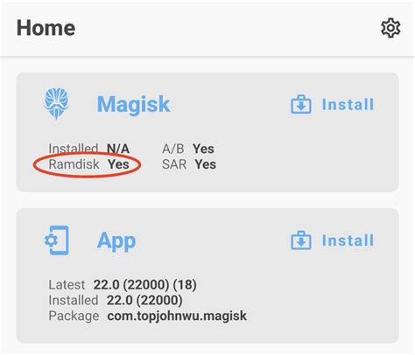Click the Home title
The width and height of the screenshot is (415, 355).
[46, 28]
